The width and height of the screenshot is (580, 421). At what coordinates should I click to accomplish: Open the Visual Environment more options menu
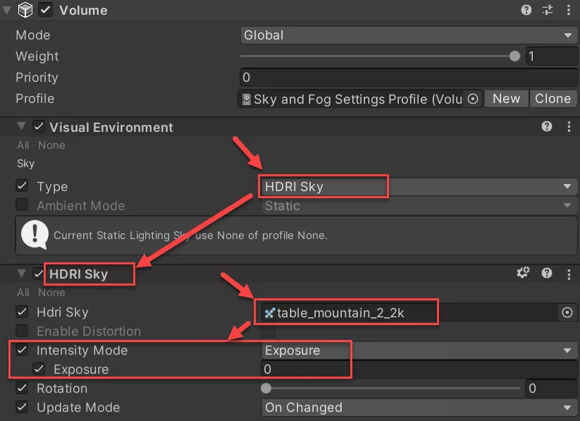point(569,127)
